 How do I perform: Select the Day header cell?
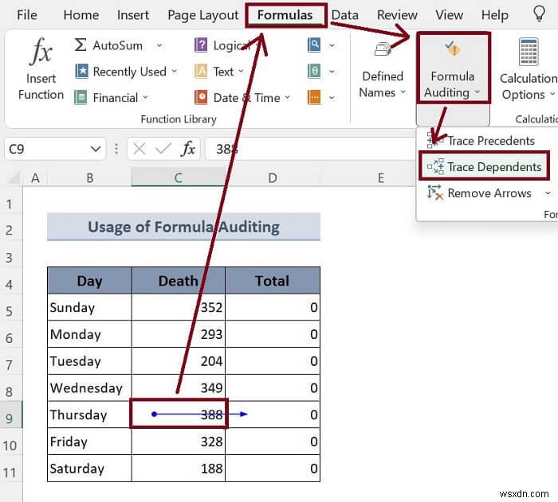tap(89, 281)
